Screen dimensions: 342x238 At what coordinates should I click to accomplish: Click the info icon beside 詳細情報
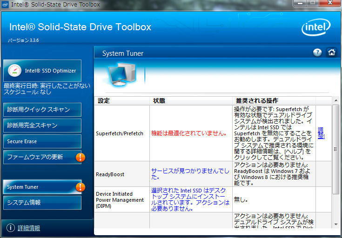point(10,228)
